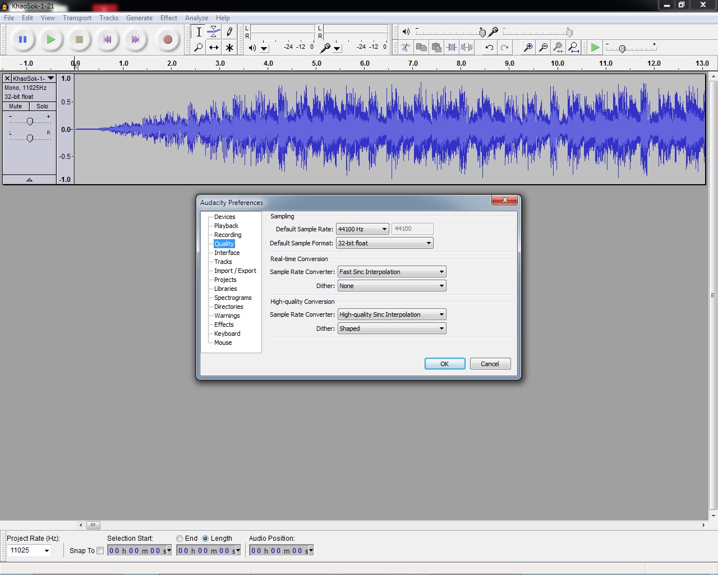Click Play-at-speed green triangle
The image size is (718, 575).
[x=595, y=48]
